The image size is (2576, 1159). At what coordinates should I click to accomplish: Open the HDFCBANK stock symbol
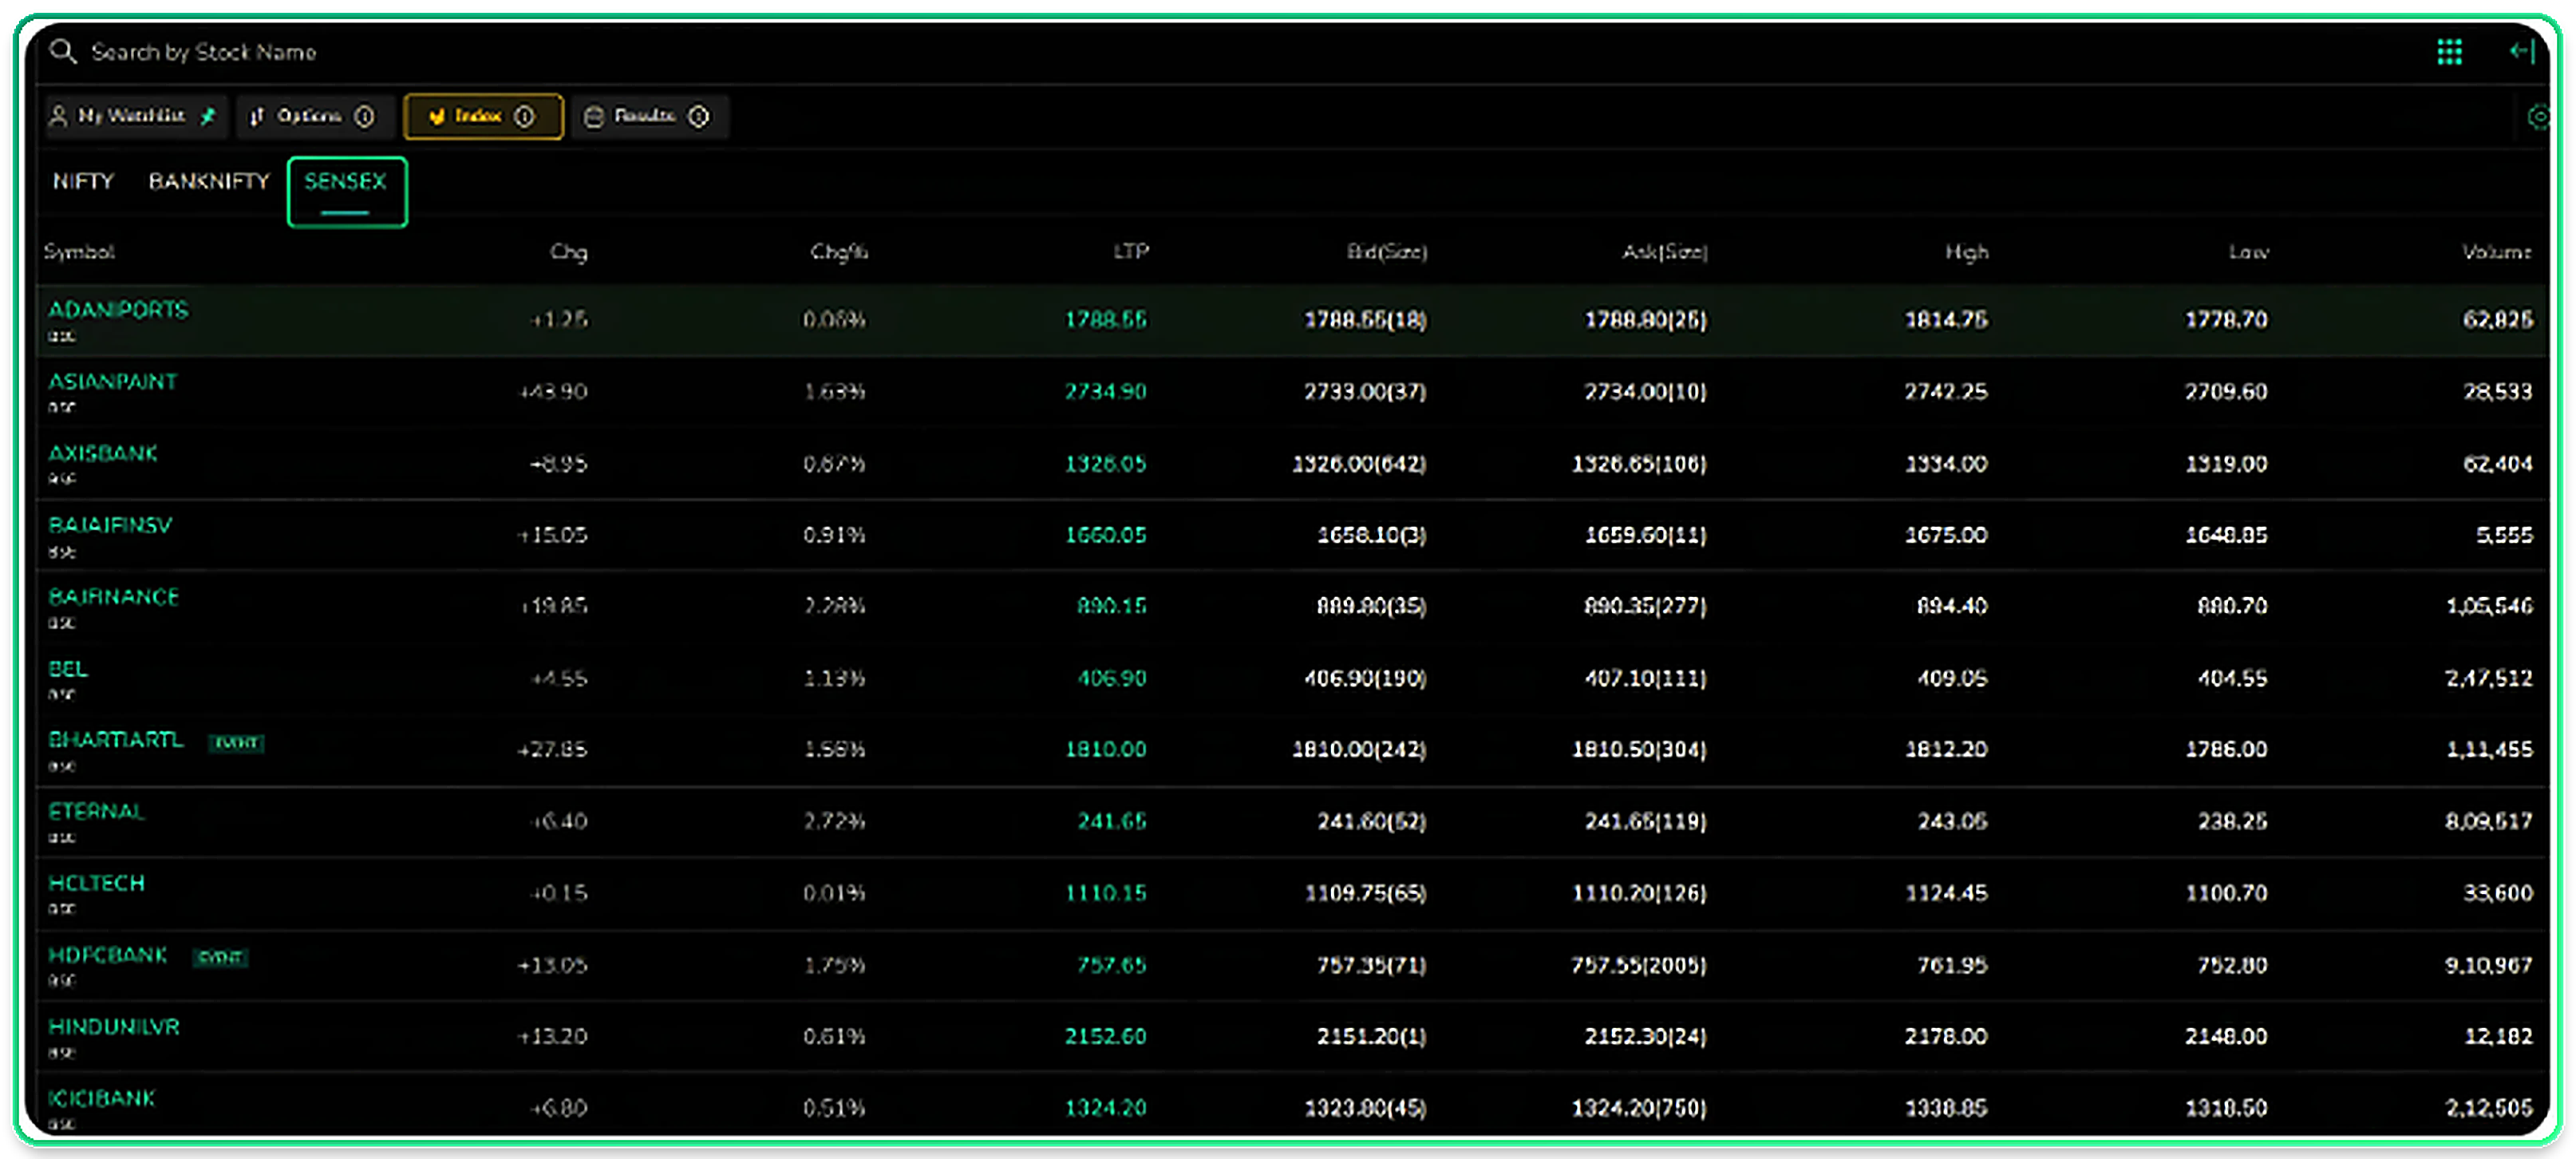click(x=108, y=955)
